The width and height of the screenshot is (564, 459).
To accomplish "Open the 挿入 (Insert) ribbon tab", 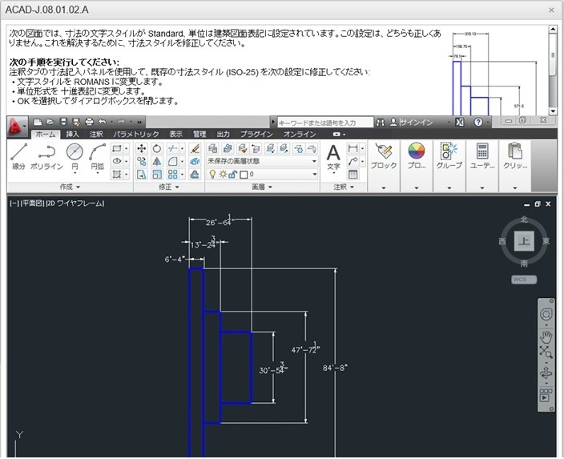I will (x=73, y=134).
